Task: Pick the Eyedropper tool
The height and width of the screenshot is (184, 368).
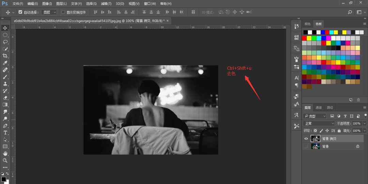Action: [5, 63]
